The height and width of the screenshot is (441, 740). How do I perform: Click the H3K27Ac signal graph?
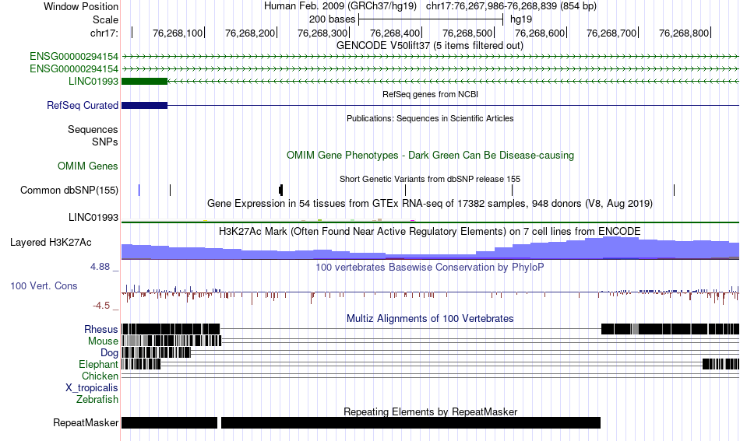(430, 248)
